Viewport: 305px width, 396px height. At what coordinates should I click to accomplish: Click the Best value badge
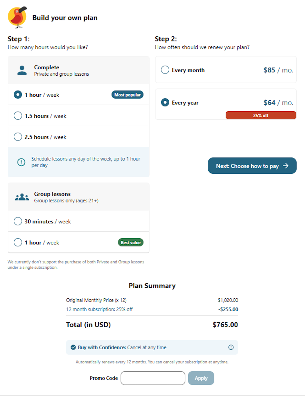(131, 243)
